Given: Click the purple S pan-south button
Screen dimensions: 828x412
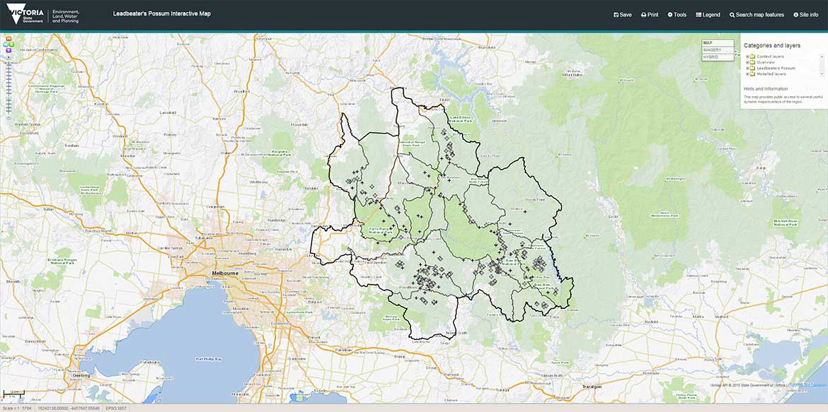Looking at the screenshot, I should (8, 50).
